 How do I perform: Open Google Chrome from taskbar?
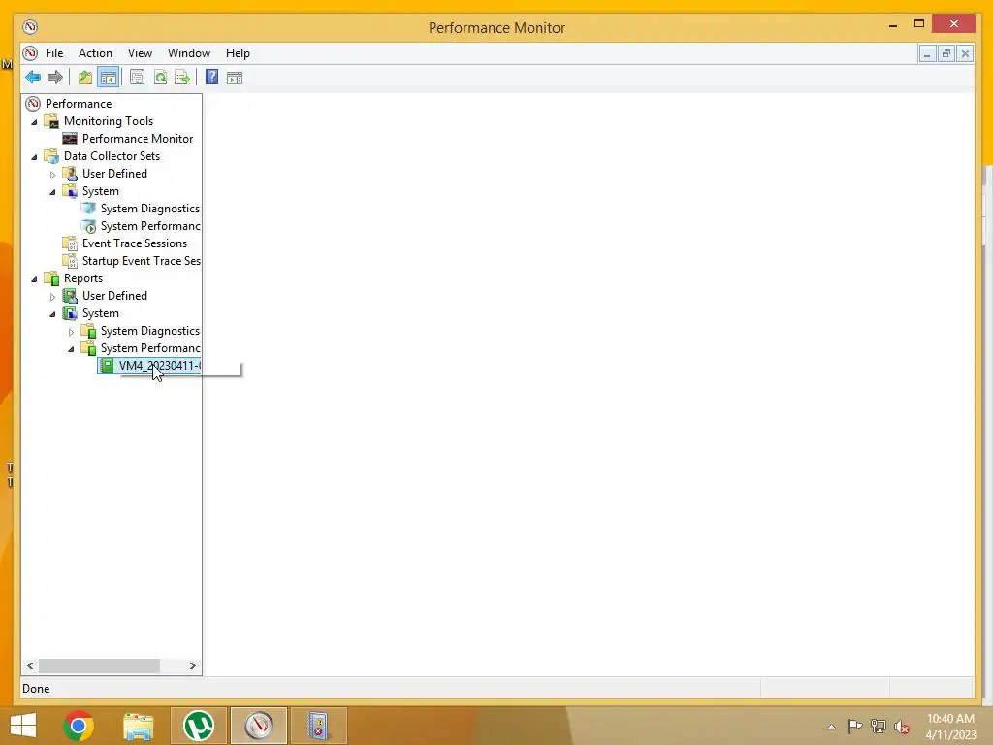pos(79,726)
